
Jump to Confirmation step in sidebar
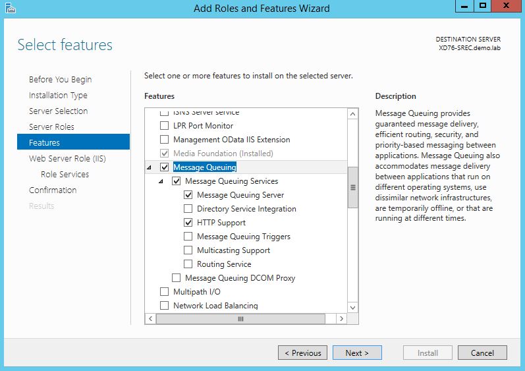tap(53, 190)
